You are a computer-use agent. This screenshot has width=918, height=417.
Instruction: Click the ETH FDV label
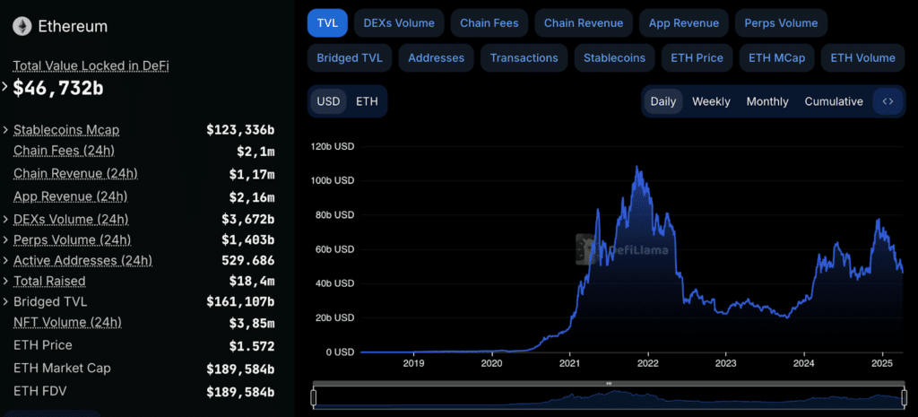coord(38,391)
